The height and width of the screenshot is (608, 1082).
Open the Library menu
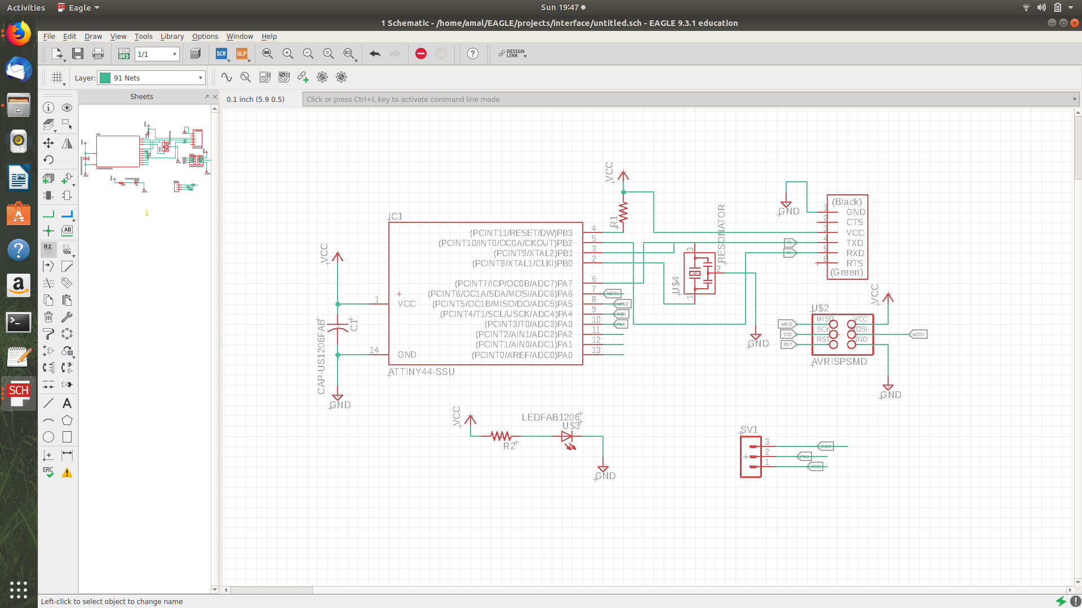(x=172, y=36)
